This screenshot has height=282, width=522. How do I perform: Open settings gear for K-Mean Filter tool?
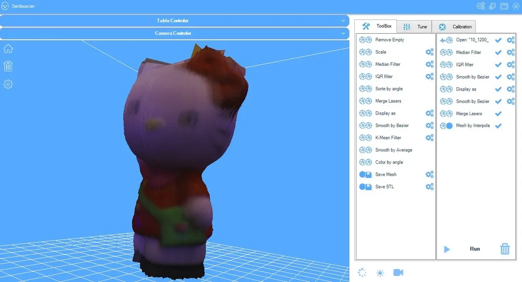tap(429, 138)
